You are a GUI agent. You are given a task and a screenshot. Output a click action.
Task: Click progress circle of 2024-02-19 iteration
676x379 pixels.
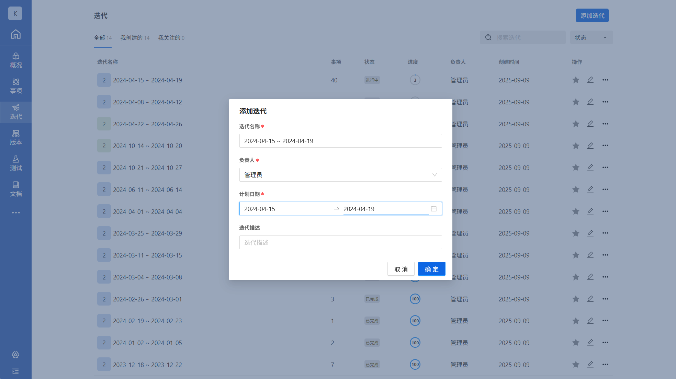(x=415, y=321)
